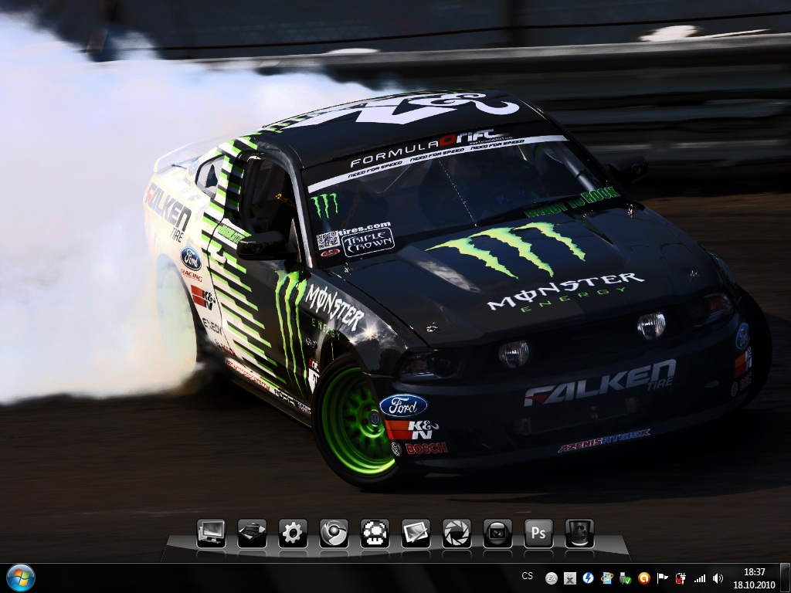Click the pixel mushroom dock icon
This screenshot has width=791, height=593.
pyautogui.click(x=375, y=534)
